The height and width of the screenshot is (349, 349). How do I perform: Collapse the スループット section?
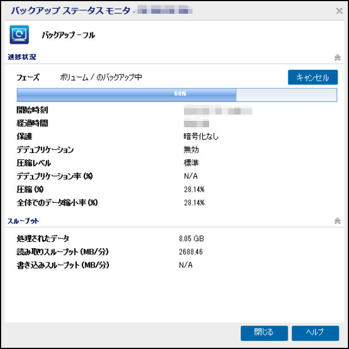(337, 221)
